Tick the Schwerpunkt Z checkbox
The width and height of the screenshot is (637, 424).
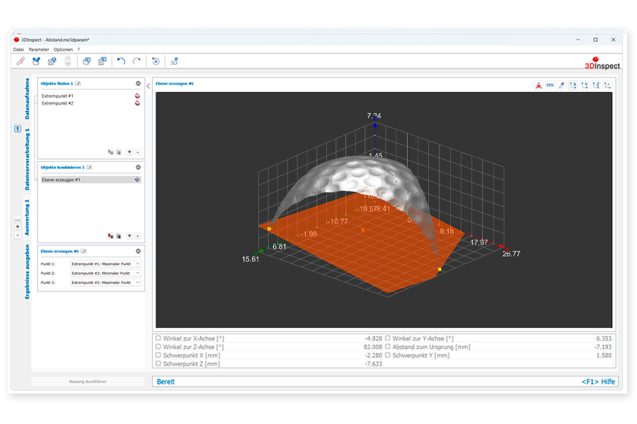point(158,364)
